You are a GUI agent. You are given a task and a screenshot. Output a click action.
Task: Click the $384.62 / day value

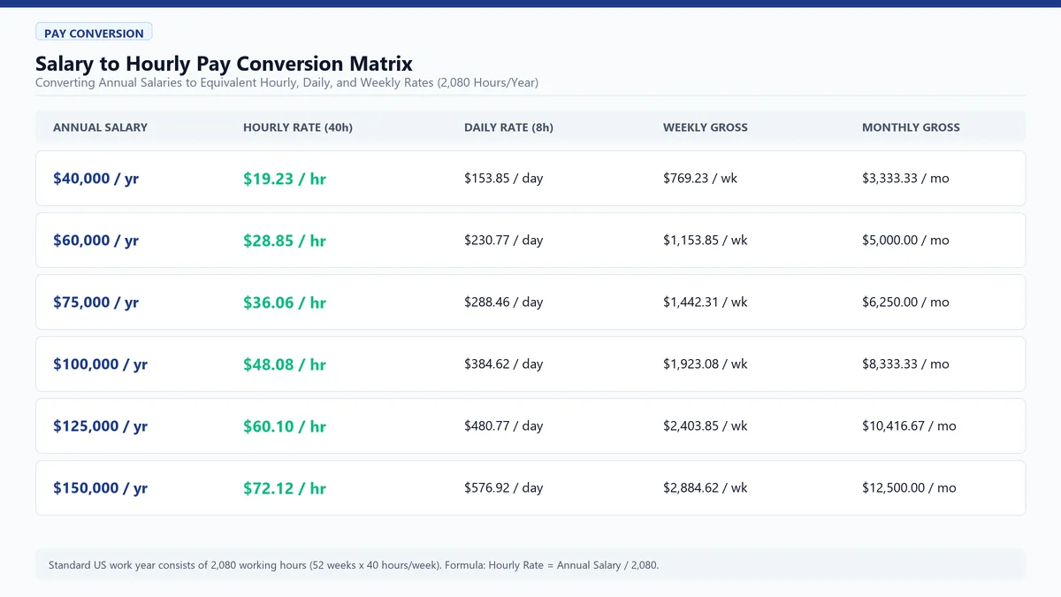[503, 364]
